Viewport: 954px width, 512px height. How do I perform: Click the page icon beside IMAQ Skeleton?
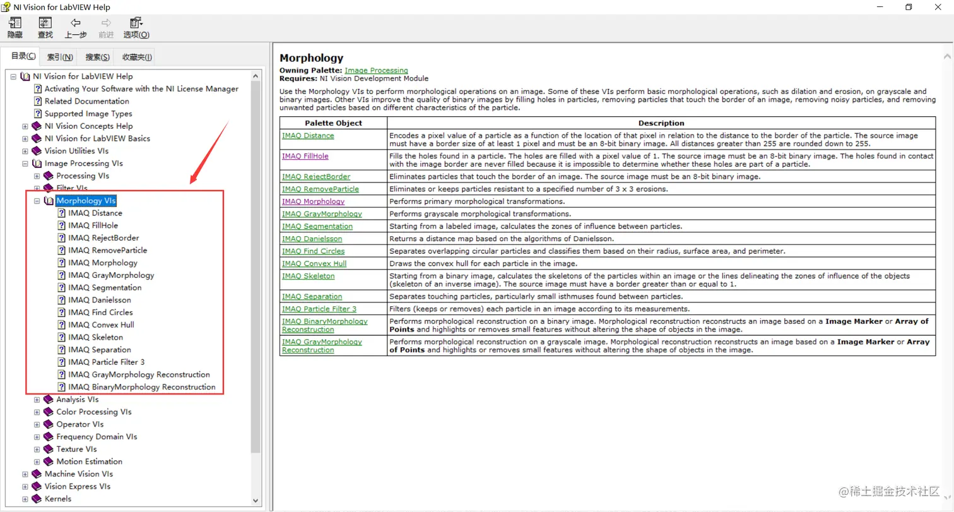click(x=61, y=337)
